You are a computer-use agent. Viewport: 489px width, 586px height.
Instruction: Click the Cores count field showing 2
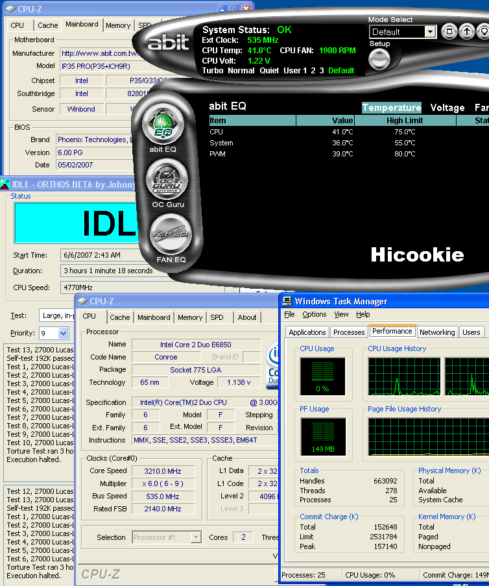(243, 537)
